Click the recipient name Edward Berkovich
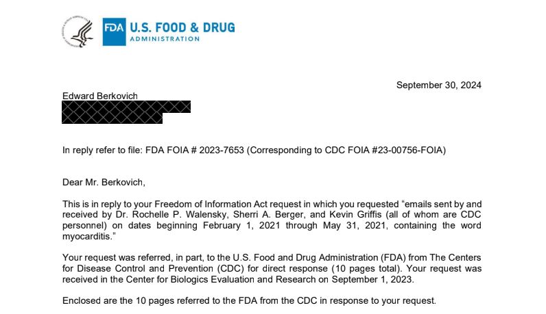546x314 pixels. tap(100, 96)
